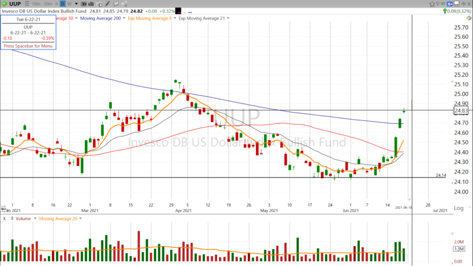473x266 pixels.
Task: Close the Volume pane with X
Action: pos(4,219)
